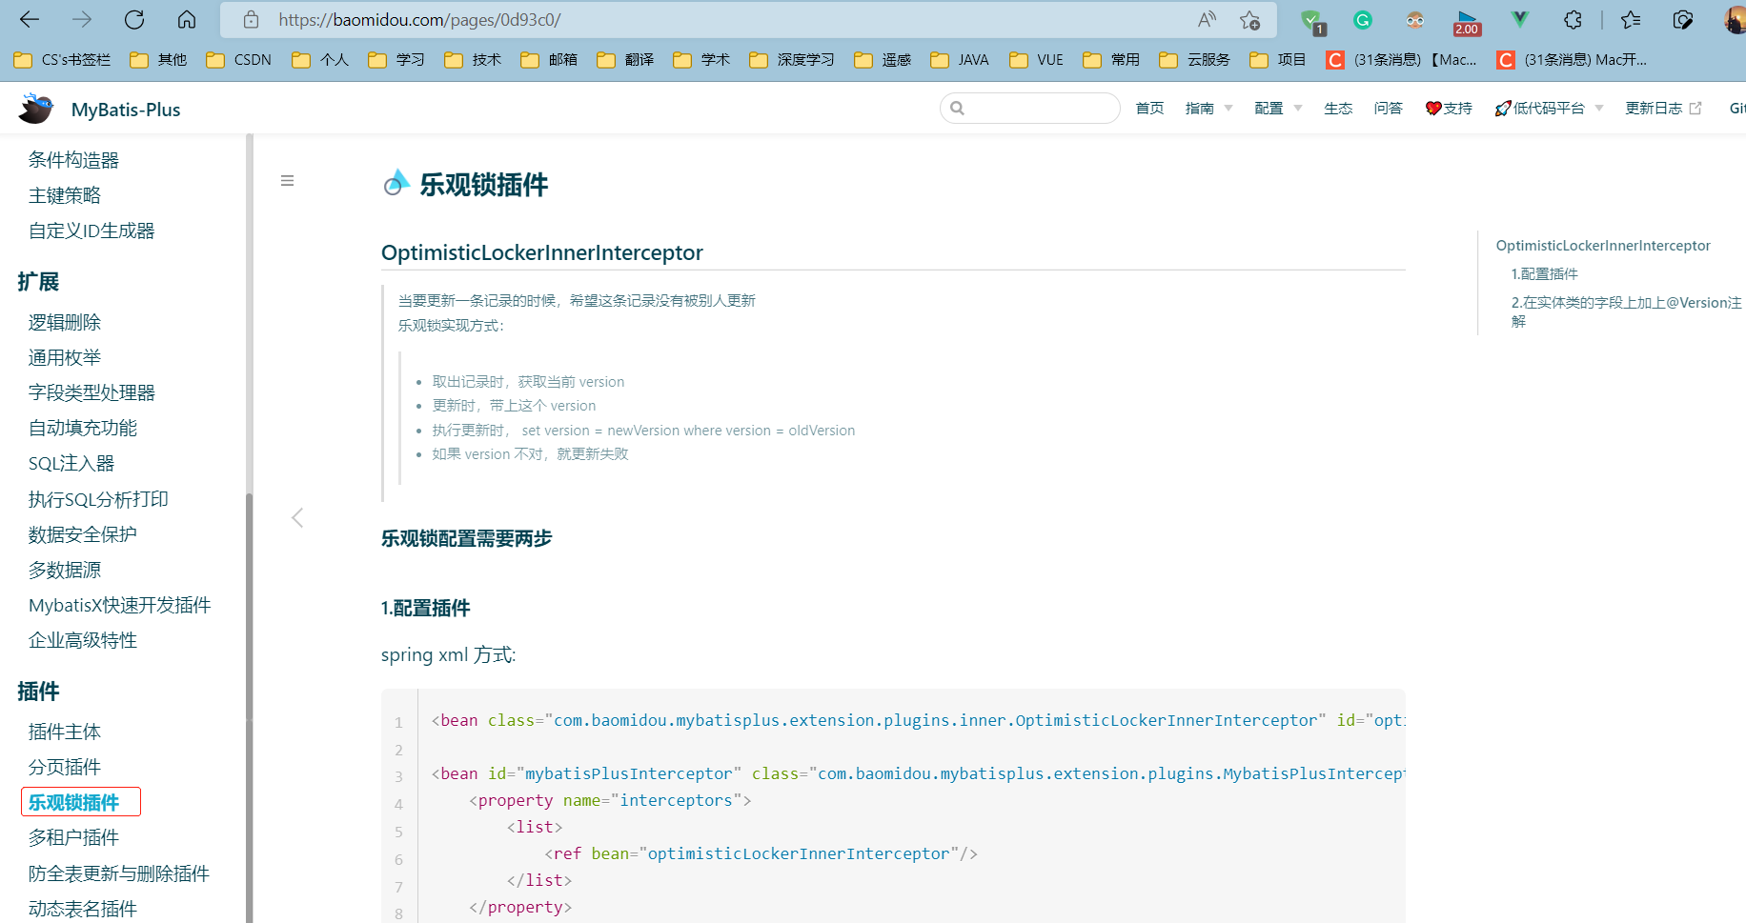
Task: Open the 其他 bookmark folder
Action: coord(158,60)
